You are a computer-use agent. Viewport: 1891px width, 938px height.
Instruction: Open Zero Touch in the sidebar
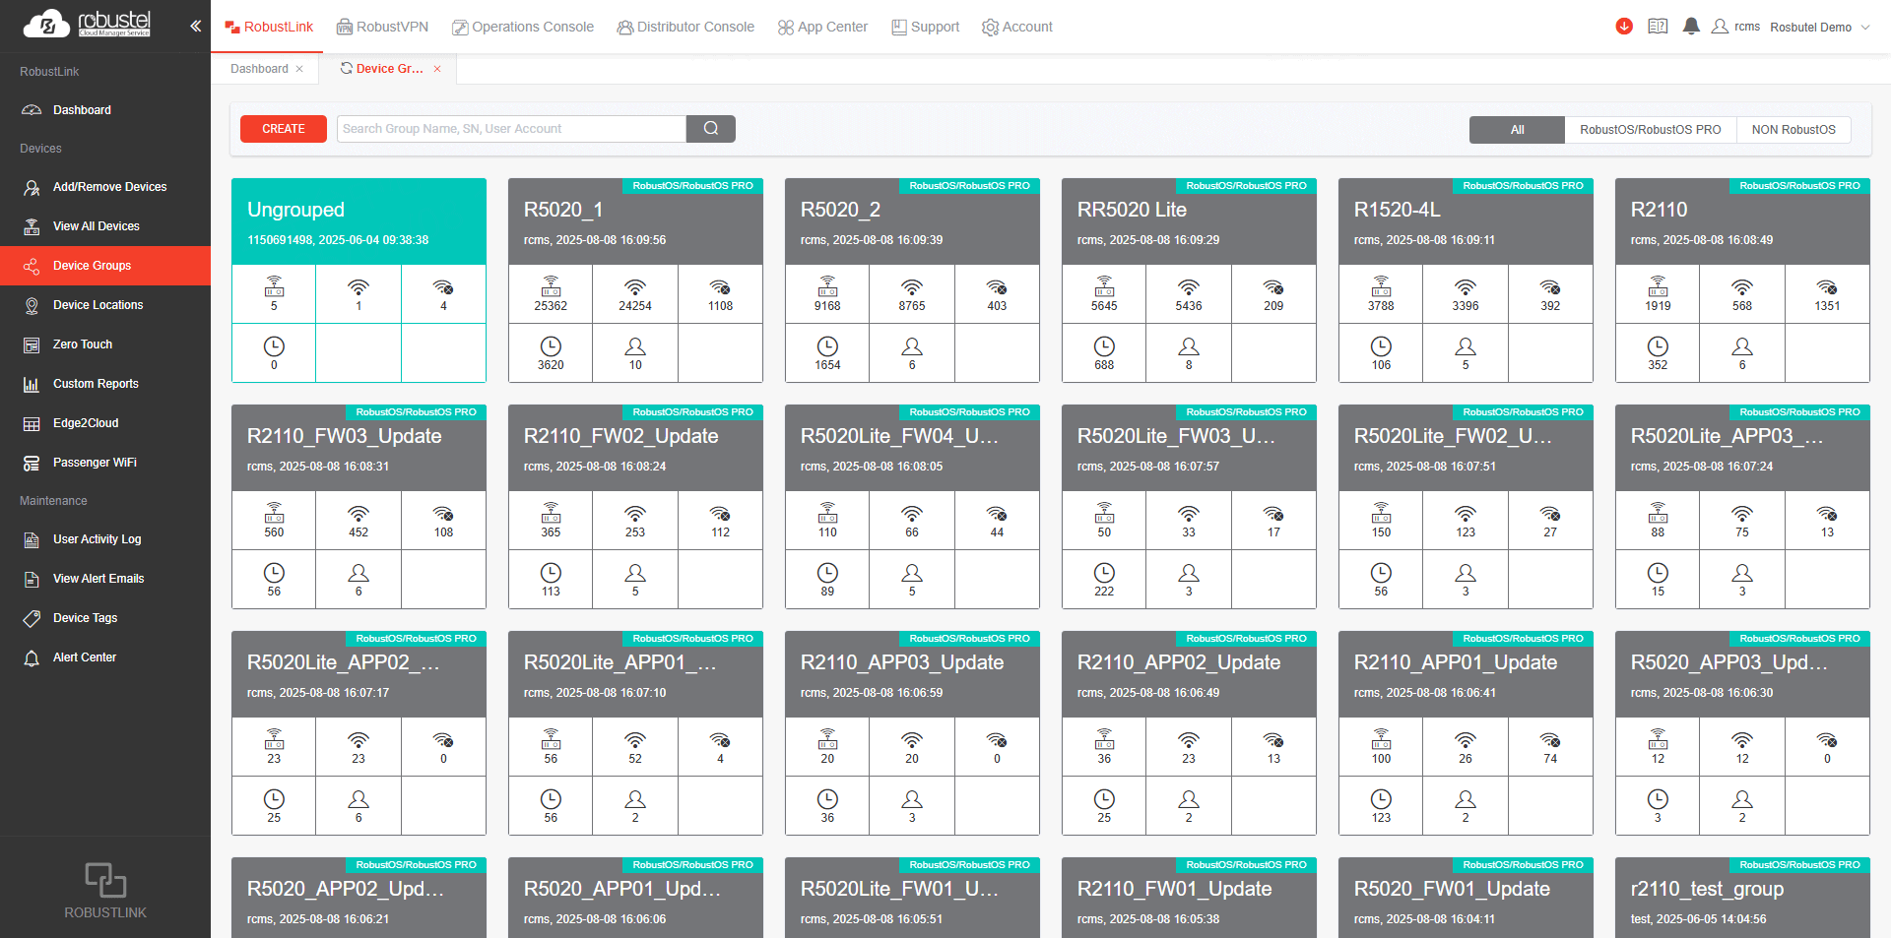(83, 344)
